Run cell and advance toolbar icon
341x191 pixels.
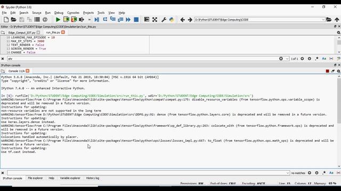[x=74, y=20]
